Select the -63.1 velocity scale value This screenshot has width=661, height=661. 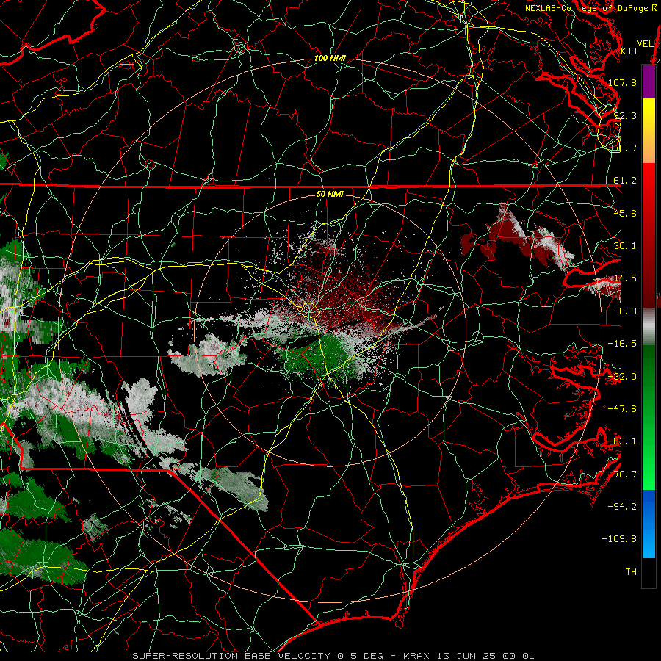pyautogui.click(x=622, y=441)
